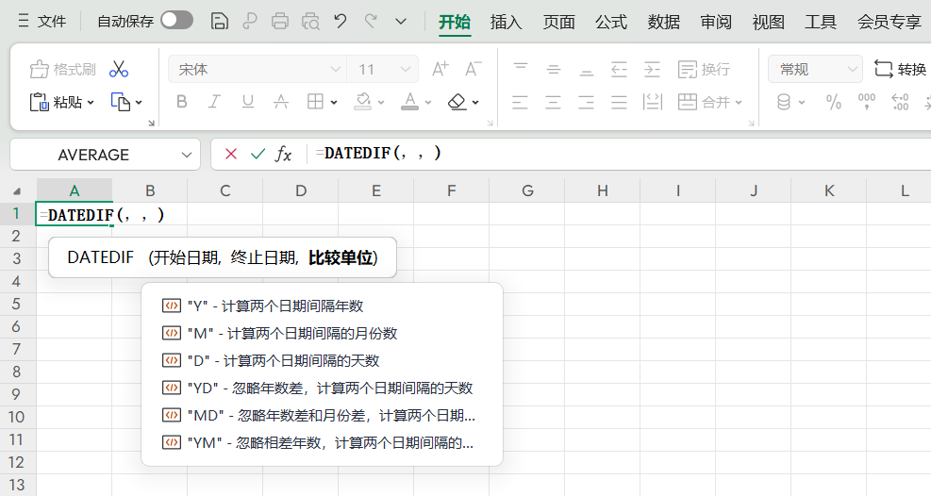Screen dimensions: 931x496
Task: Click the undo arrow icon
Action: point(341,21)
